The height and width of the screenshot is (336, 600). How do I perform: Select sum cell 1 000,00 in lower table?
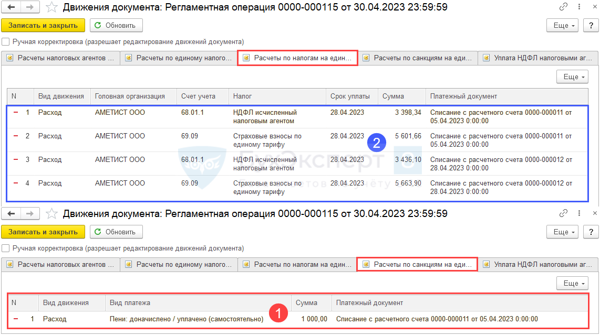(312, 319)
